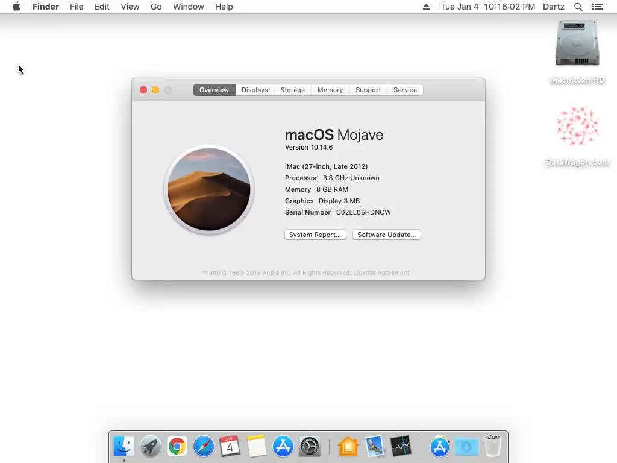Close the About This Mac window
The height and width of the screenshot is (463, 617).
(143, 90)
